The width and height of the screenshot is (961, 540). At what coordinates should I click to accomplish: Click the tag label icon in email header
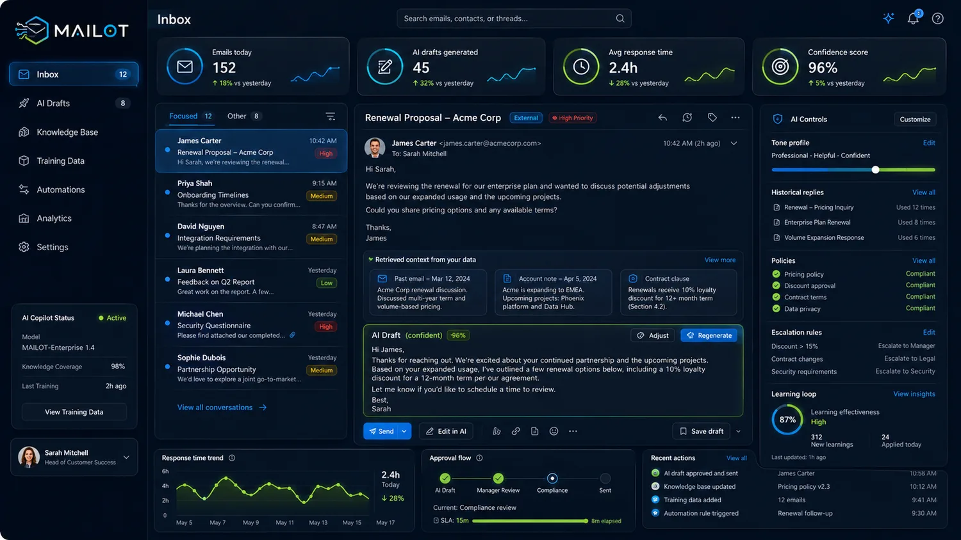[x=712, y=118]
